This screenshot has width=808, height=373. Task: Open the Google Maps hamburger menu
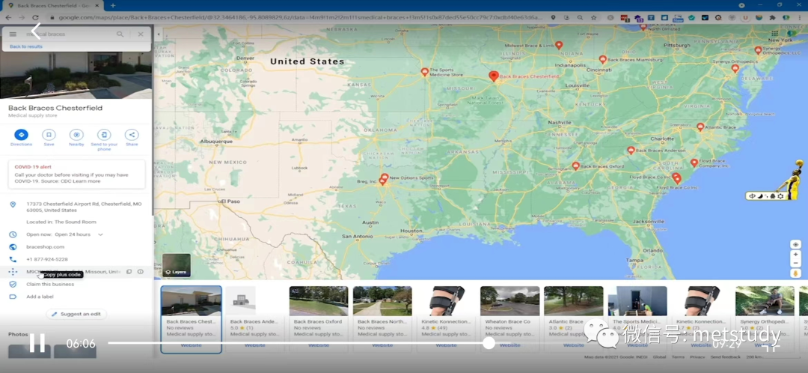(x=13, y=34)
